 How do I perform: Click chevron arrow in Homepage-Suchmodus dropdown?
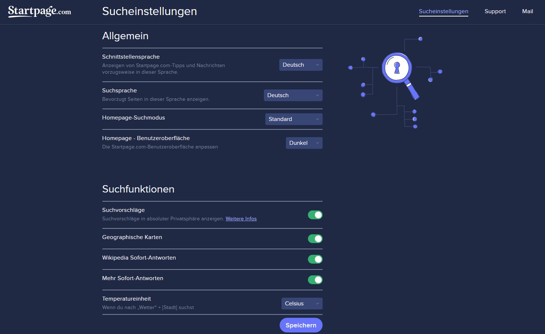[x=317, y=119]
